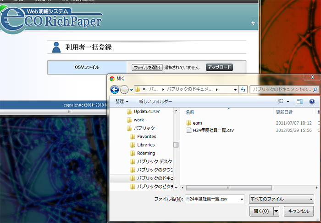Select パブリックのドキュメント folder in tree
Image resolution: width=321 pixels, height=223 pixels.
pyautogui.click(x=151, y=178)
